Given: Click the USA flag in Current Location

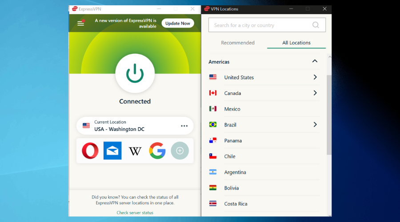Looking at the screenshot, I should click(x=86, y=126).
